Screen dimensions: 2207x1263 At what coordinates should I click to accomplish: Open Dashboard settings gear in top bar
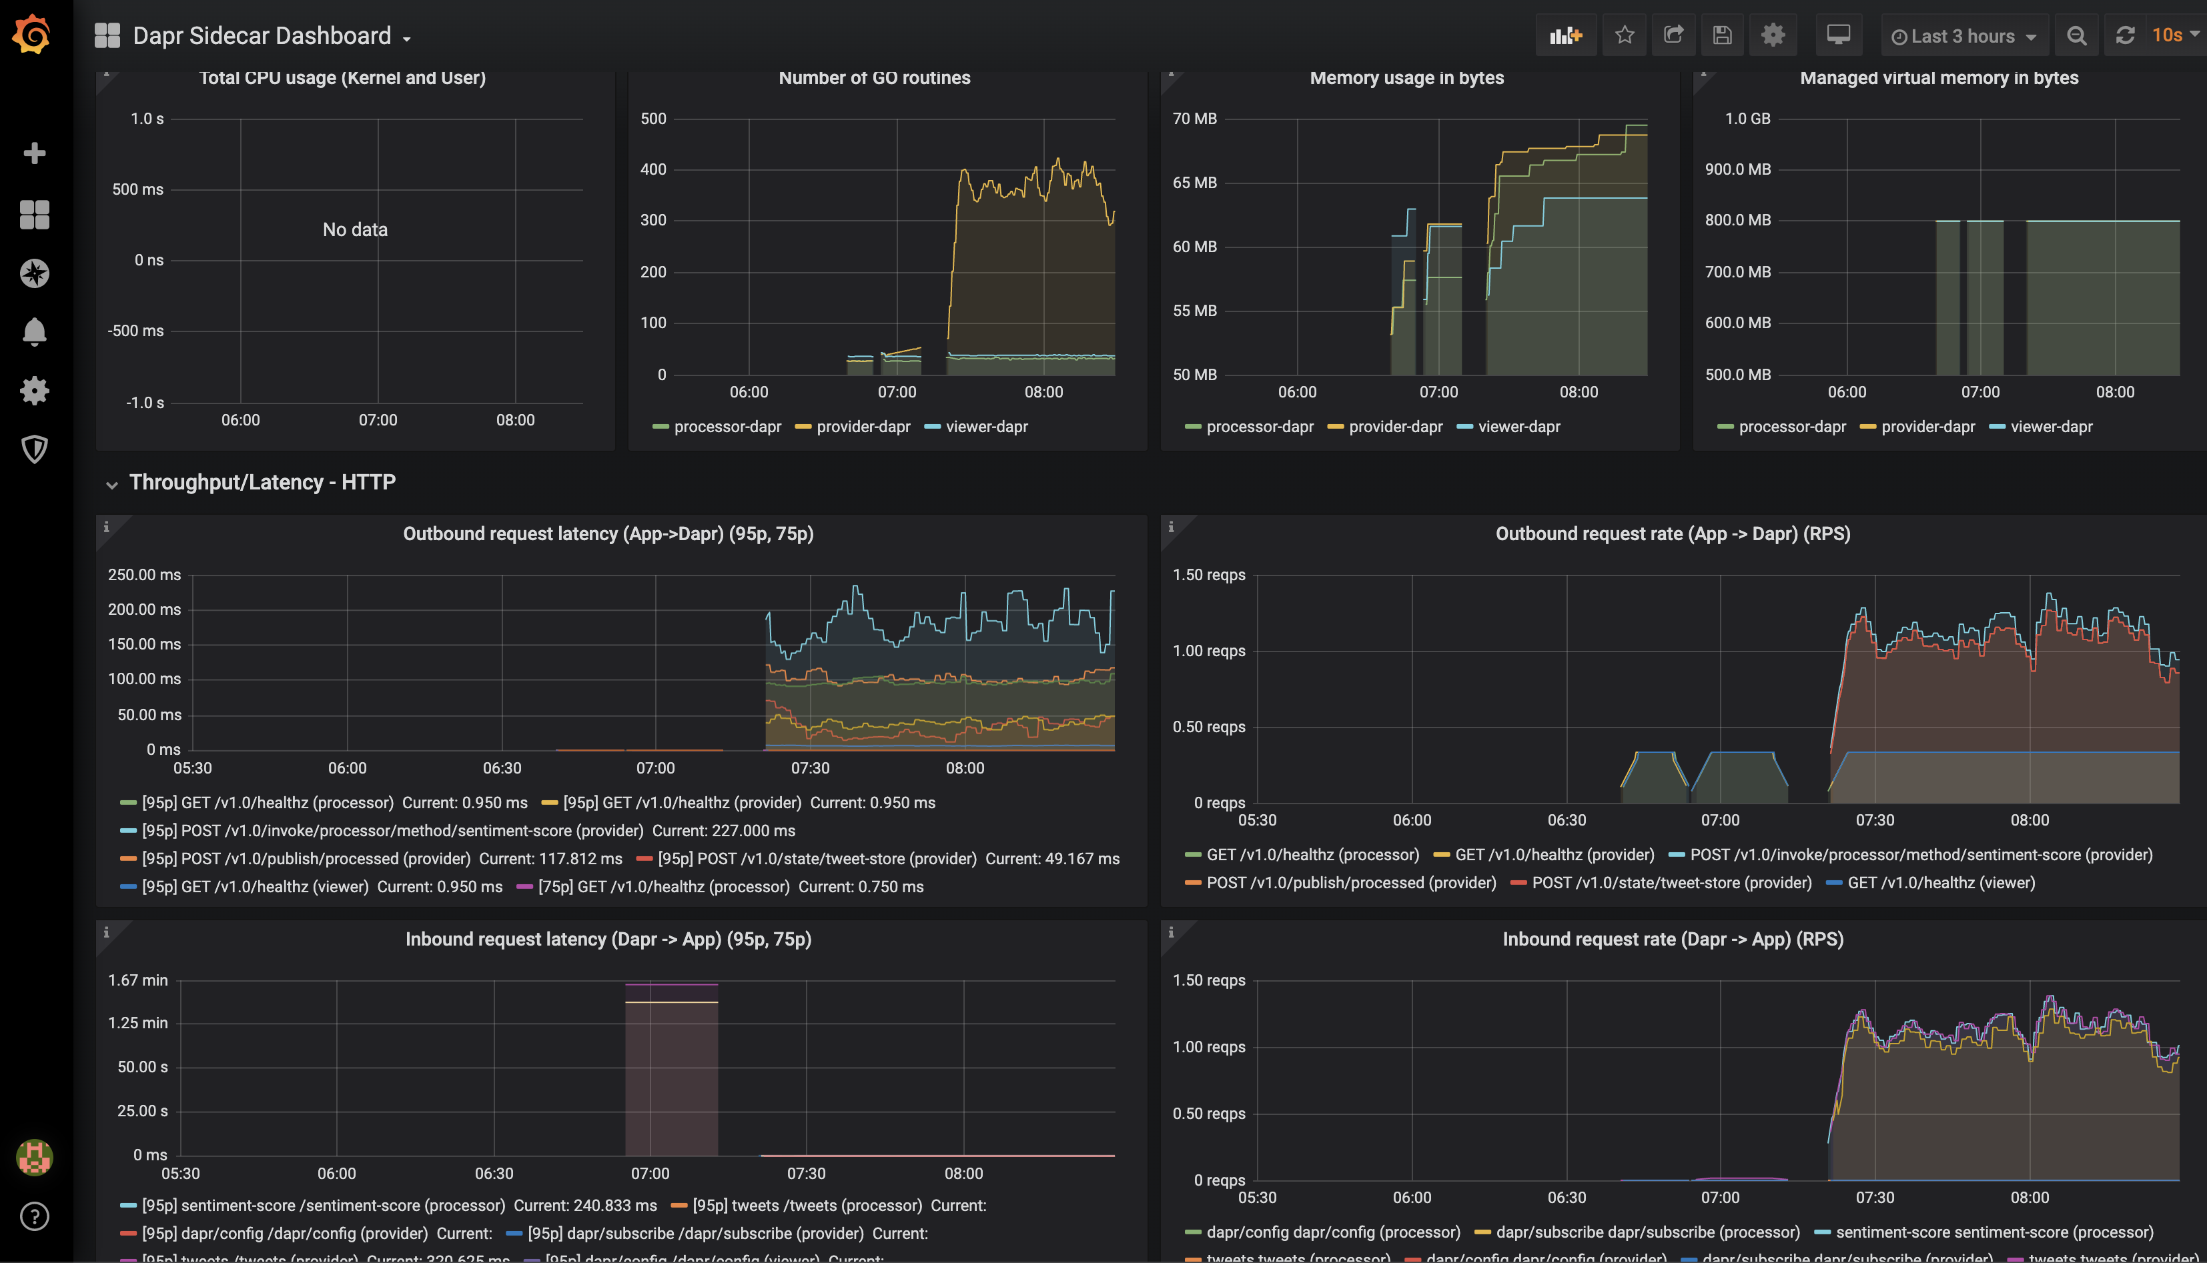pyautogui.click(x=1772, y=35)
